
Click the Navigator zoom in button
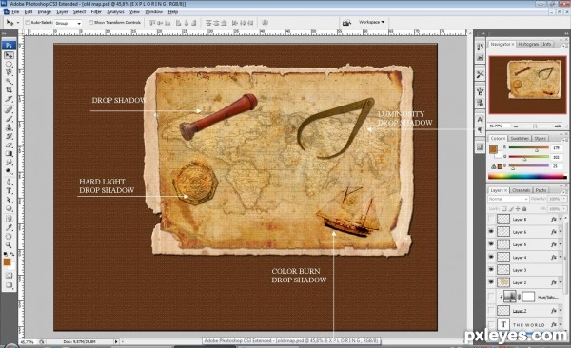(558, 126)
